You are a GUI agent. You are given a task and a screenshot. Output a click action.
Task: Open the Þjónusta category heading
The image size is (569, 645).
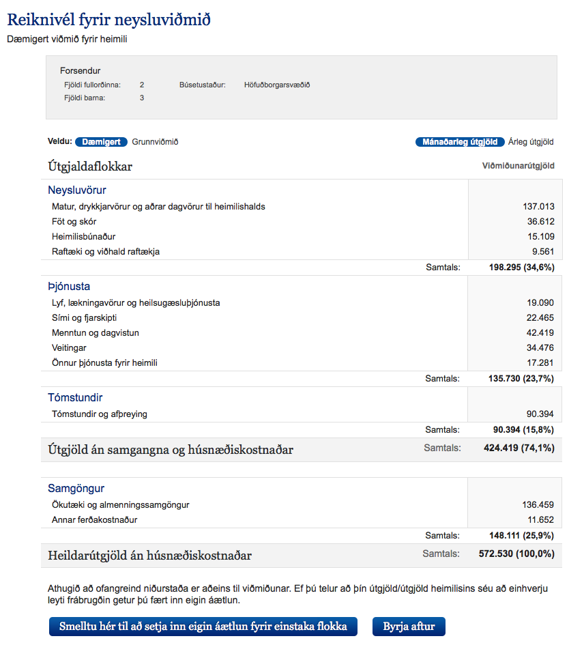coord(68,286)
